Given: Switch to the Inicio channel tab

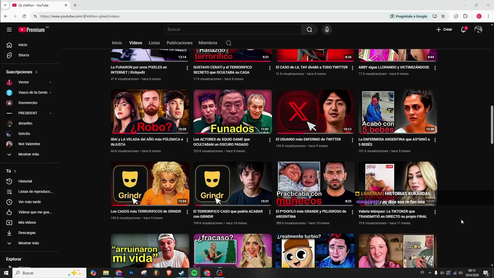Looking at the screenshot, I should point(117,43).
